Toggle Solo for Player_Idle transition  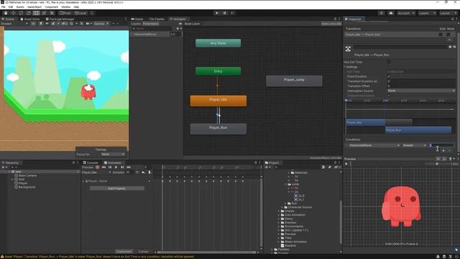441,35
